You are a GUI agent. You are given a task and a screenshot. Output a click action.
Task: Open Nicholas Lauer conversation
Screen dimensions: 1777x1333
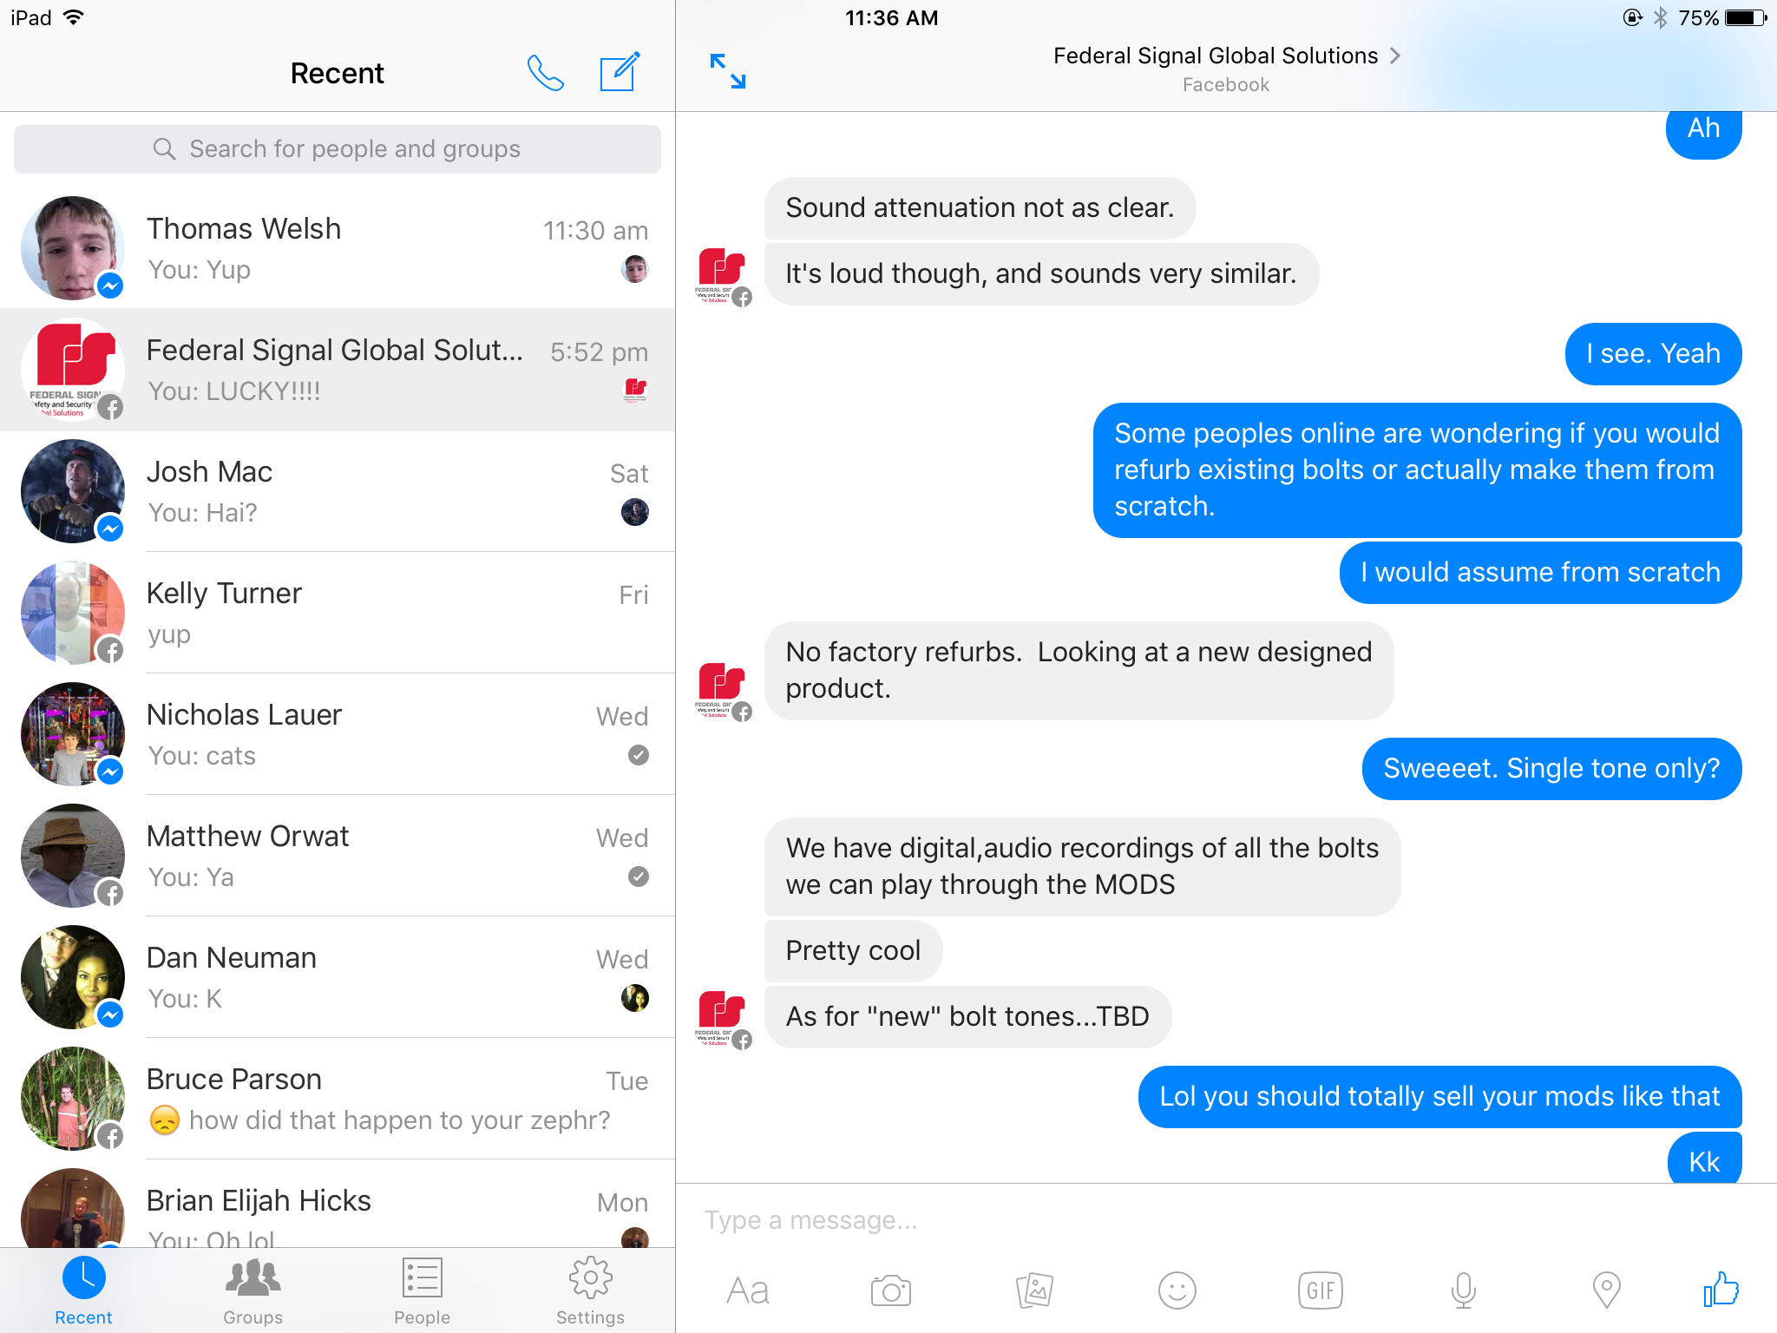[x=338, y=734]
